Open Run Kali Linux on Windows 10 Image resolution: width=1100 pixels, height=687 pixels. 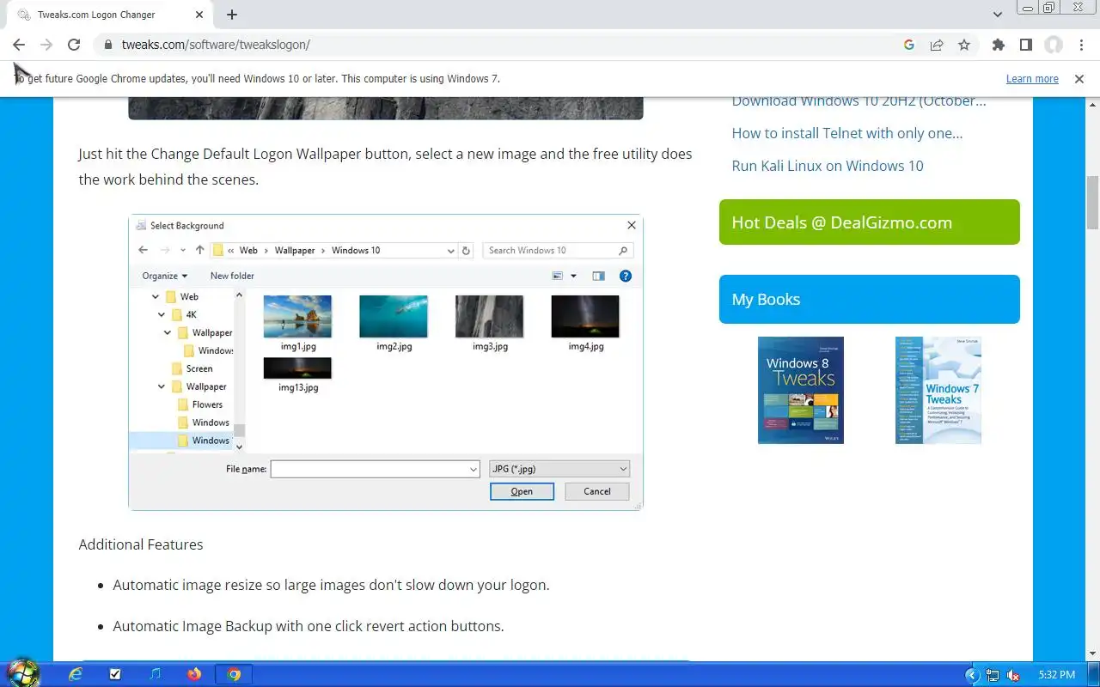click(x=828, y=166)
